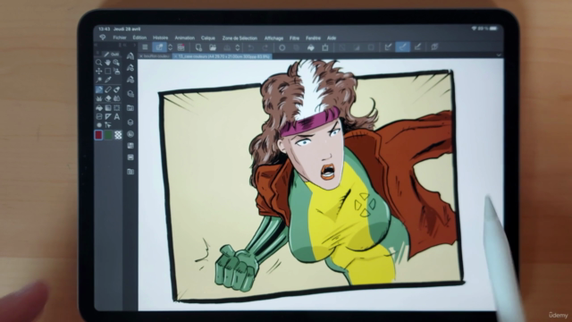Screen dimensions: 572x322
Task: Expand arrows next to highlighted command icon
Action: point(170,47)
